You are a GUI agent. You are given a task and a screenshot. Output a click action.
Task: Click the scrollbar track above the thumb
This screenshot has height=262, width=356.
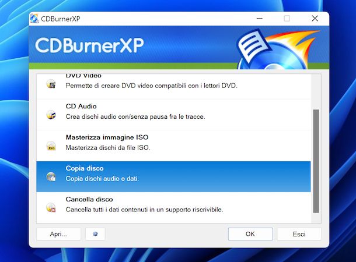[316, 92]
